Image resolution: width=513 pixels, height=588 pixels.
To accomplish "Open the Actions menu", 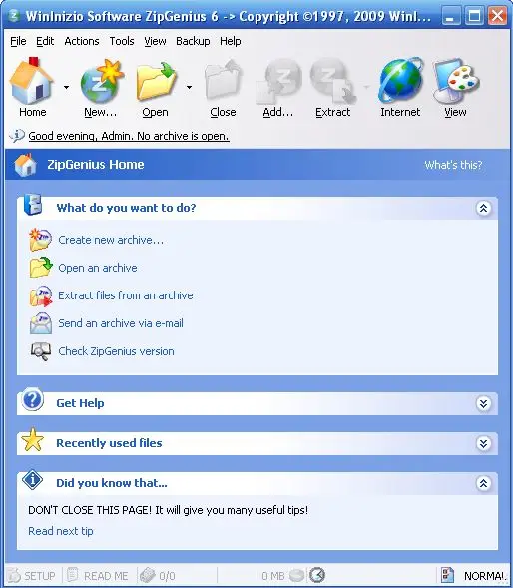I will click(82, 41).
